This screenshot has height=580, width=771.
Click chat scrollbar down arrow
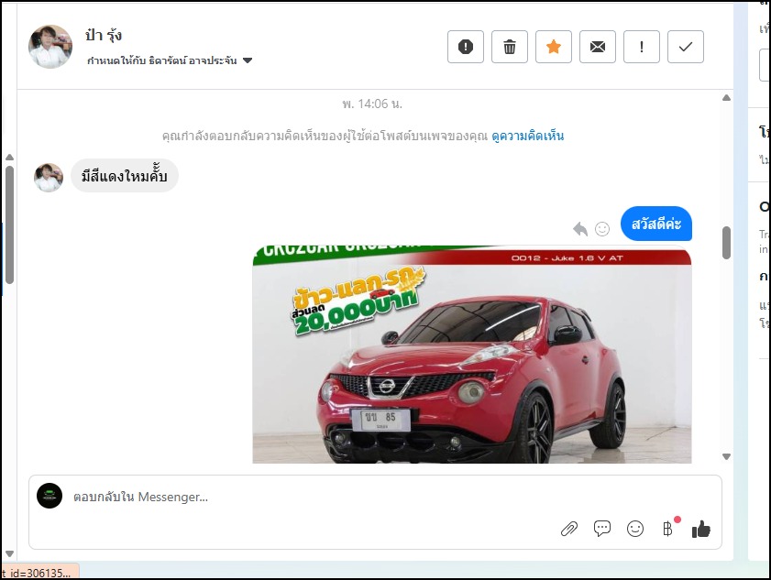(726, 456)
